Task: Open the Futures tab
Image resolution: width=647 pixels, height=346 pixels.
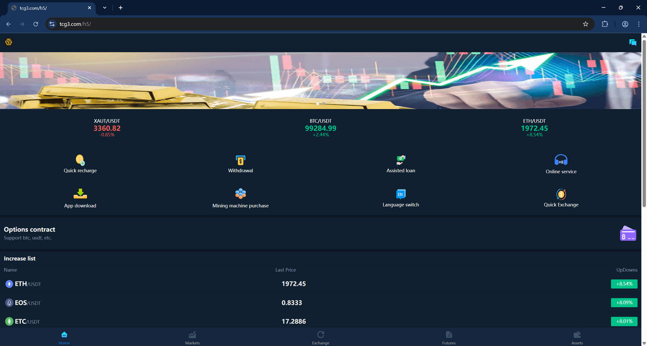Action: [x=448, y=337]
